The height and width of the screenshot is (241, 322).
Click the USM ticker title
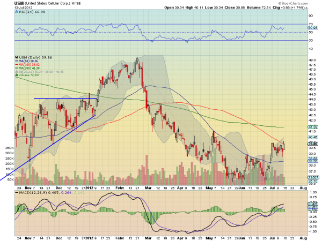[19, 3]
